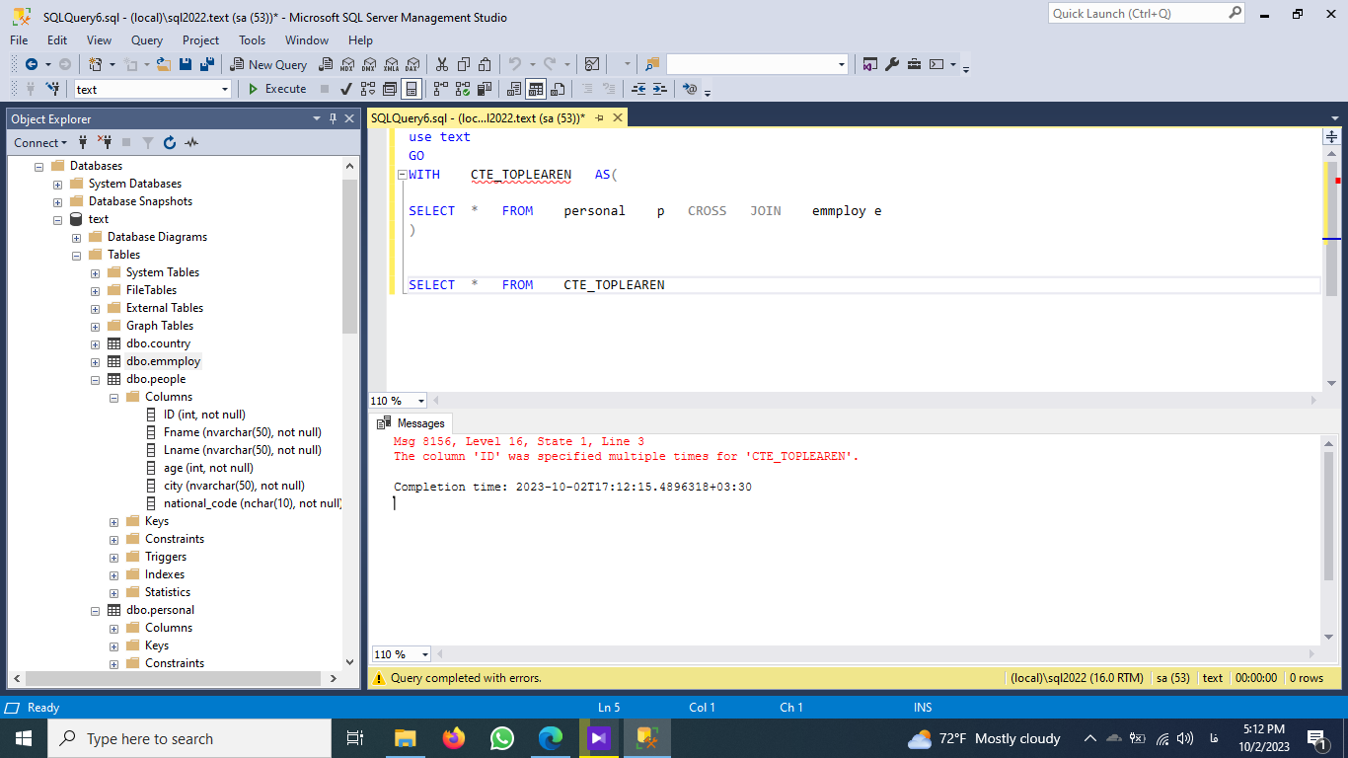The image size is (1348, 758).
Task: Toggle Results to Grid mode
Action: click(x=535, y=89)
